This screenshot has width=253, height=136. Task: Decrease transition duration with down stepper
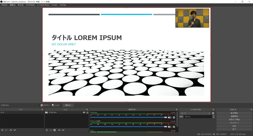(213, 117)
